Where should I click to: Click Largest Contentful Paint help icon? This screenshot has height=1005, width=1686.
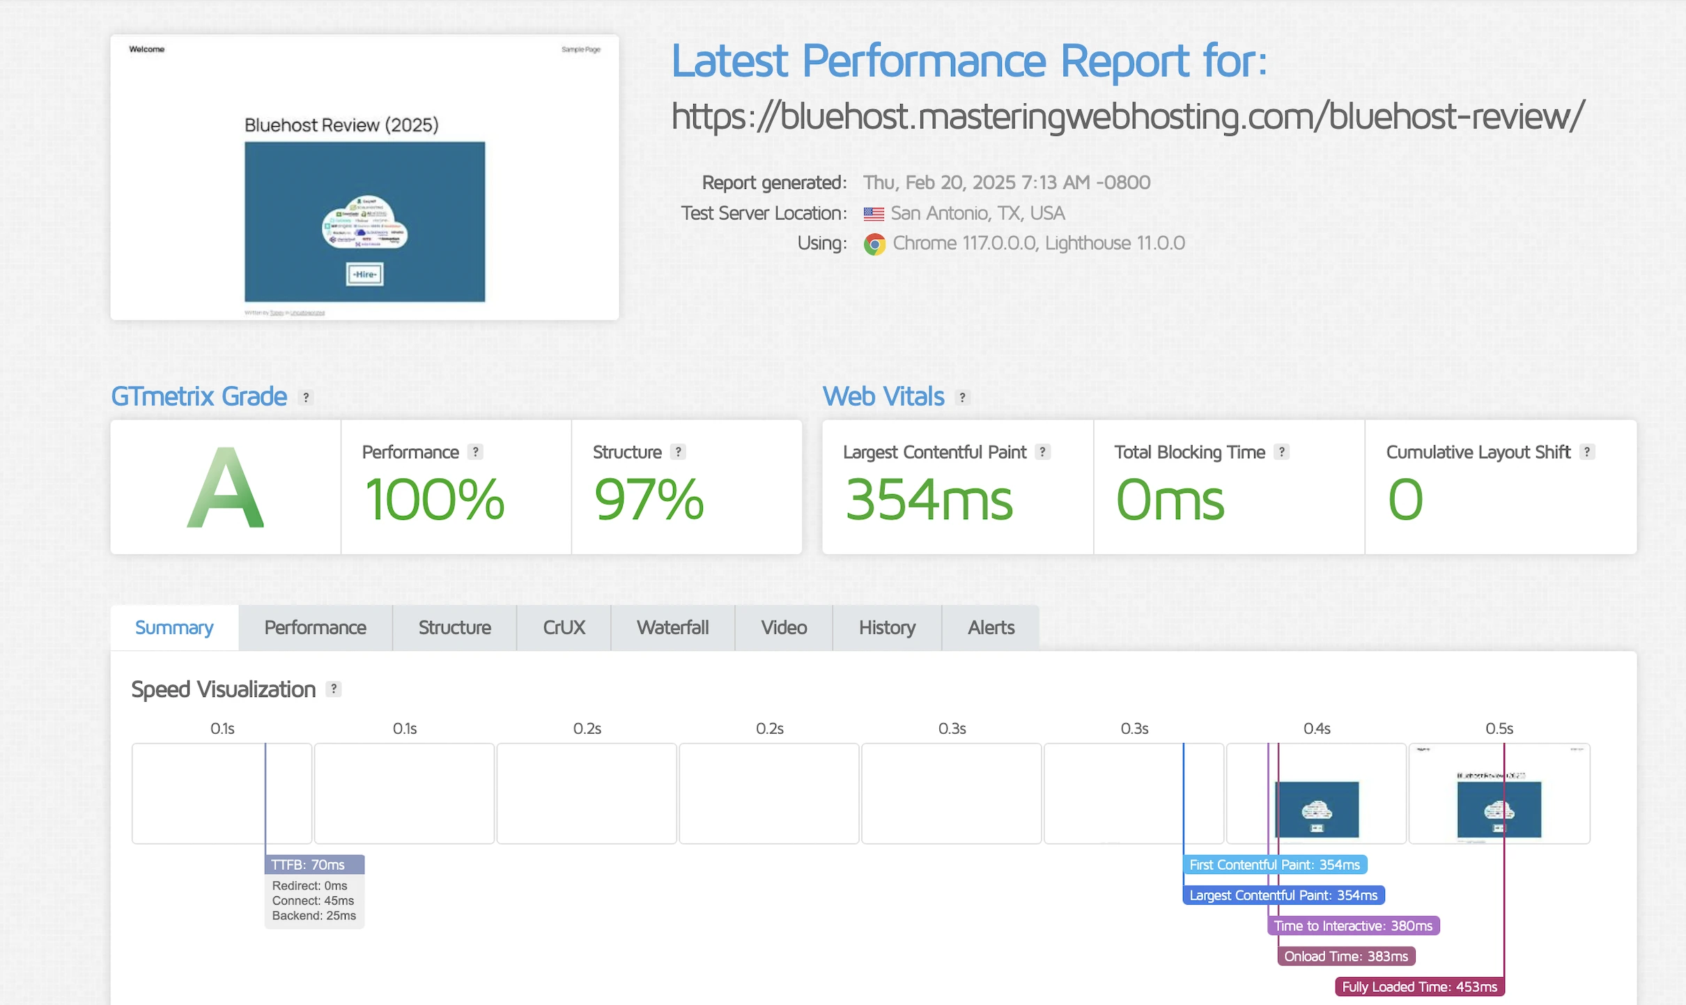click(x=1042, y=452)
